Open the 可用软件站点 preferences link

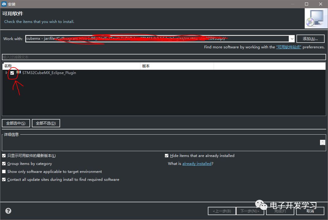(289, 47)
